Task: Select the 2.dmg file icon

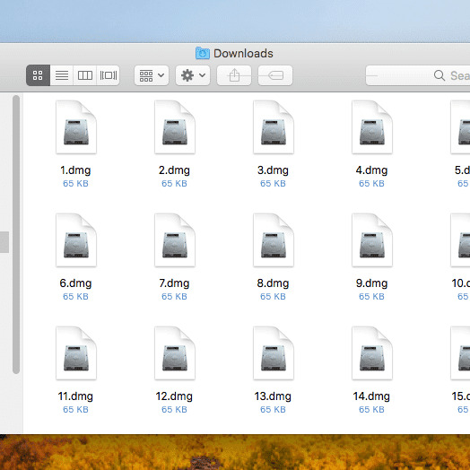Action: click(175, 127)
